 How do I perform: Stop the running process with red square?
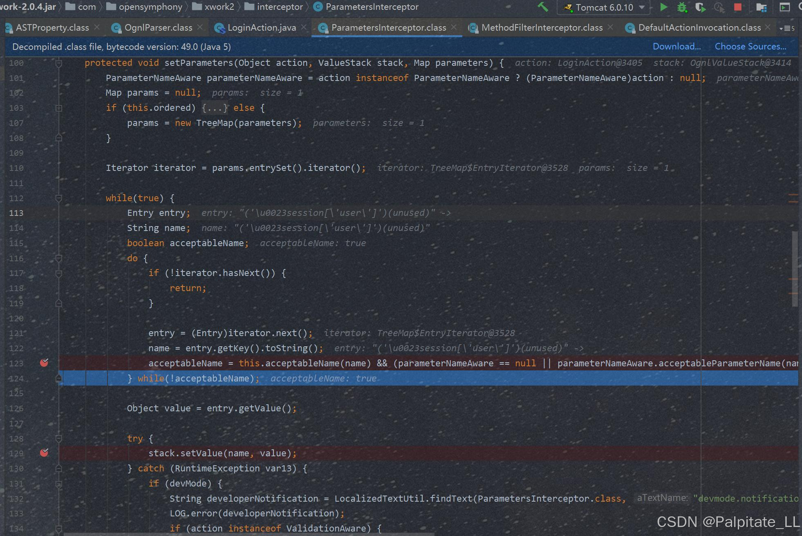point(738,7)
